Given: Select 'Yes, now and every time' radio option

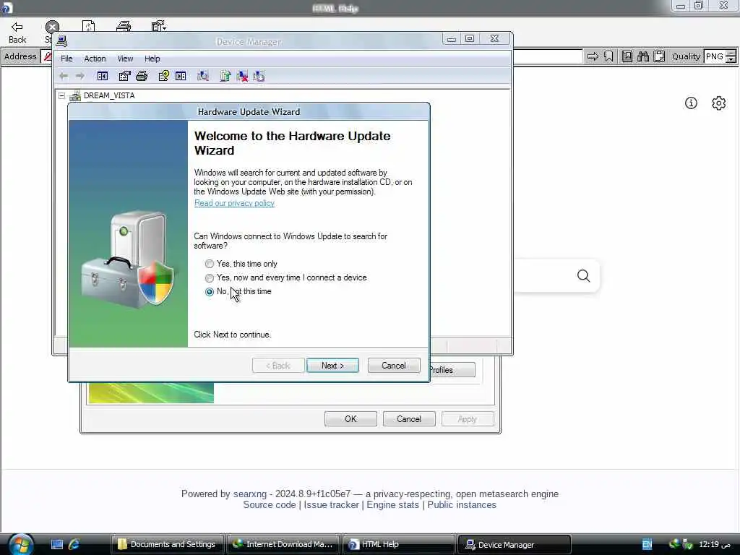Looking at the screenshot, I should [210, 278].
